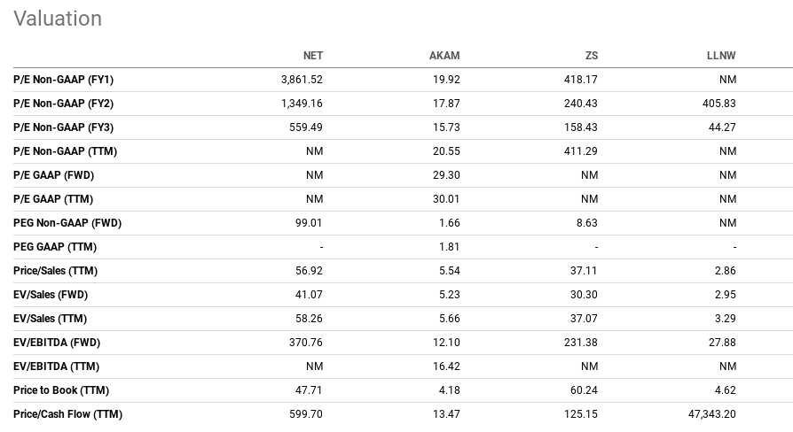
Task: Click the EV/EBITDA (TTM) row label
Action: (x=56, y=366)
